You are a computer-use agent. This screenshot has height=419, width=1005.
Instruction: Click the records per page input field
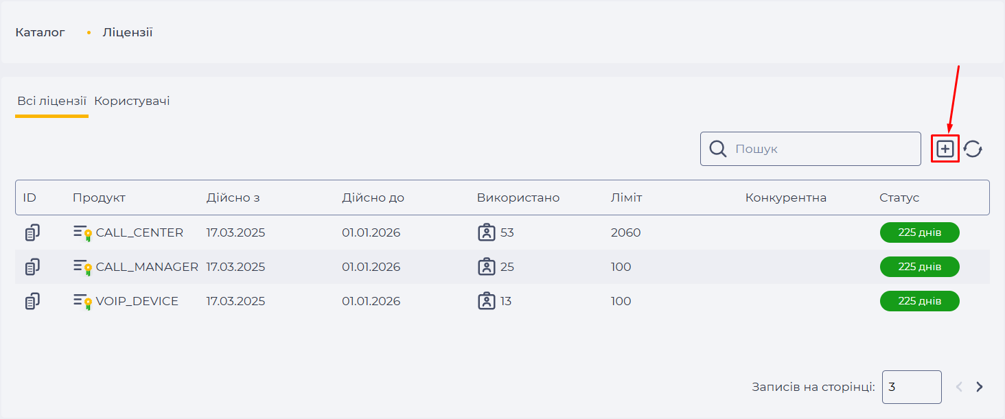(x=912, y=387)
